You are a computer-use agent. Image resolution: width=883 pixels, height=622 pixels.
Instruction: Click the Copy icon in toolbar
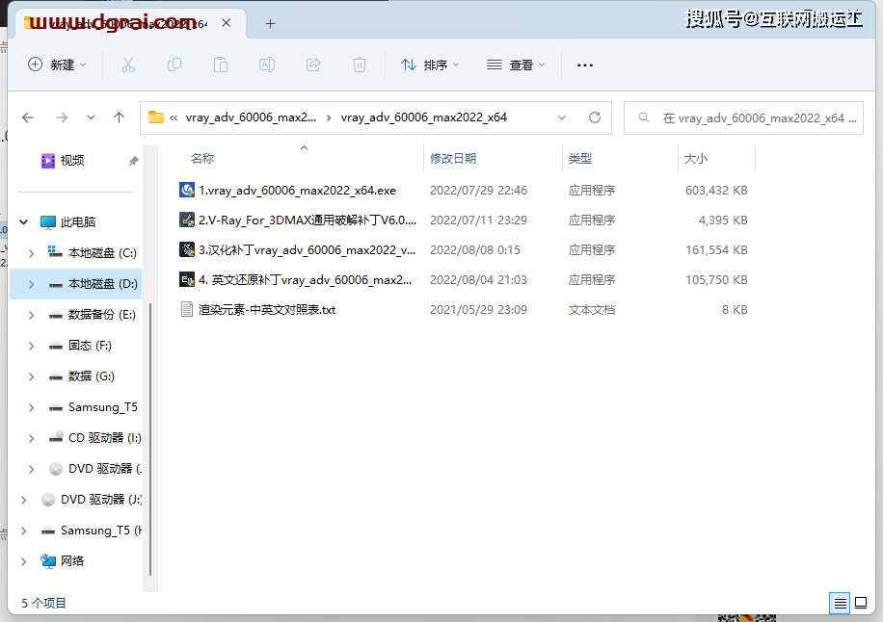point(174,65)
